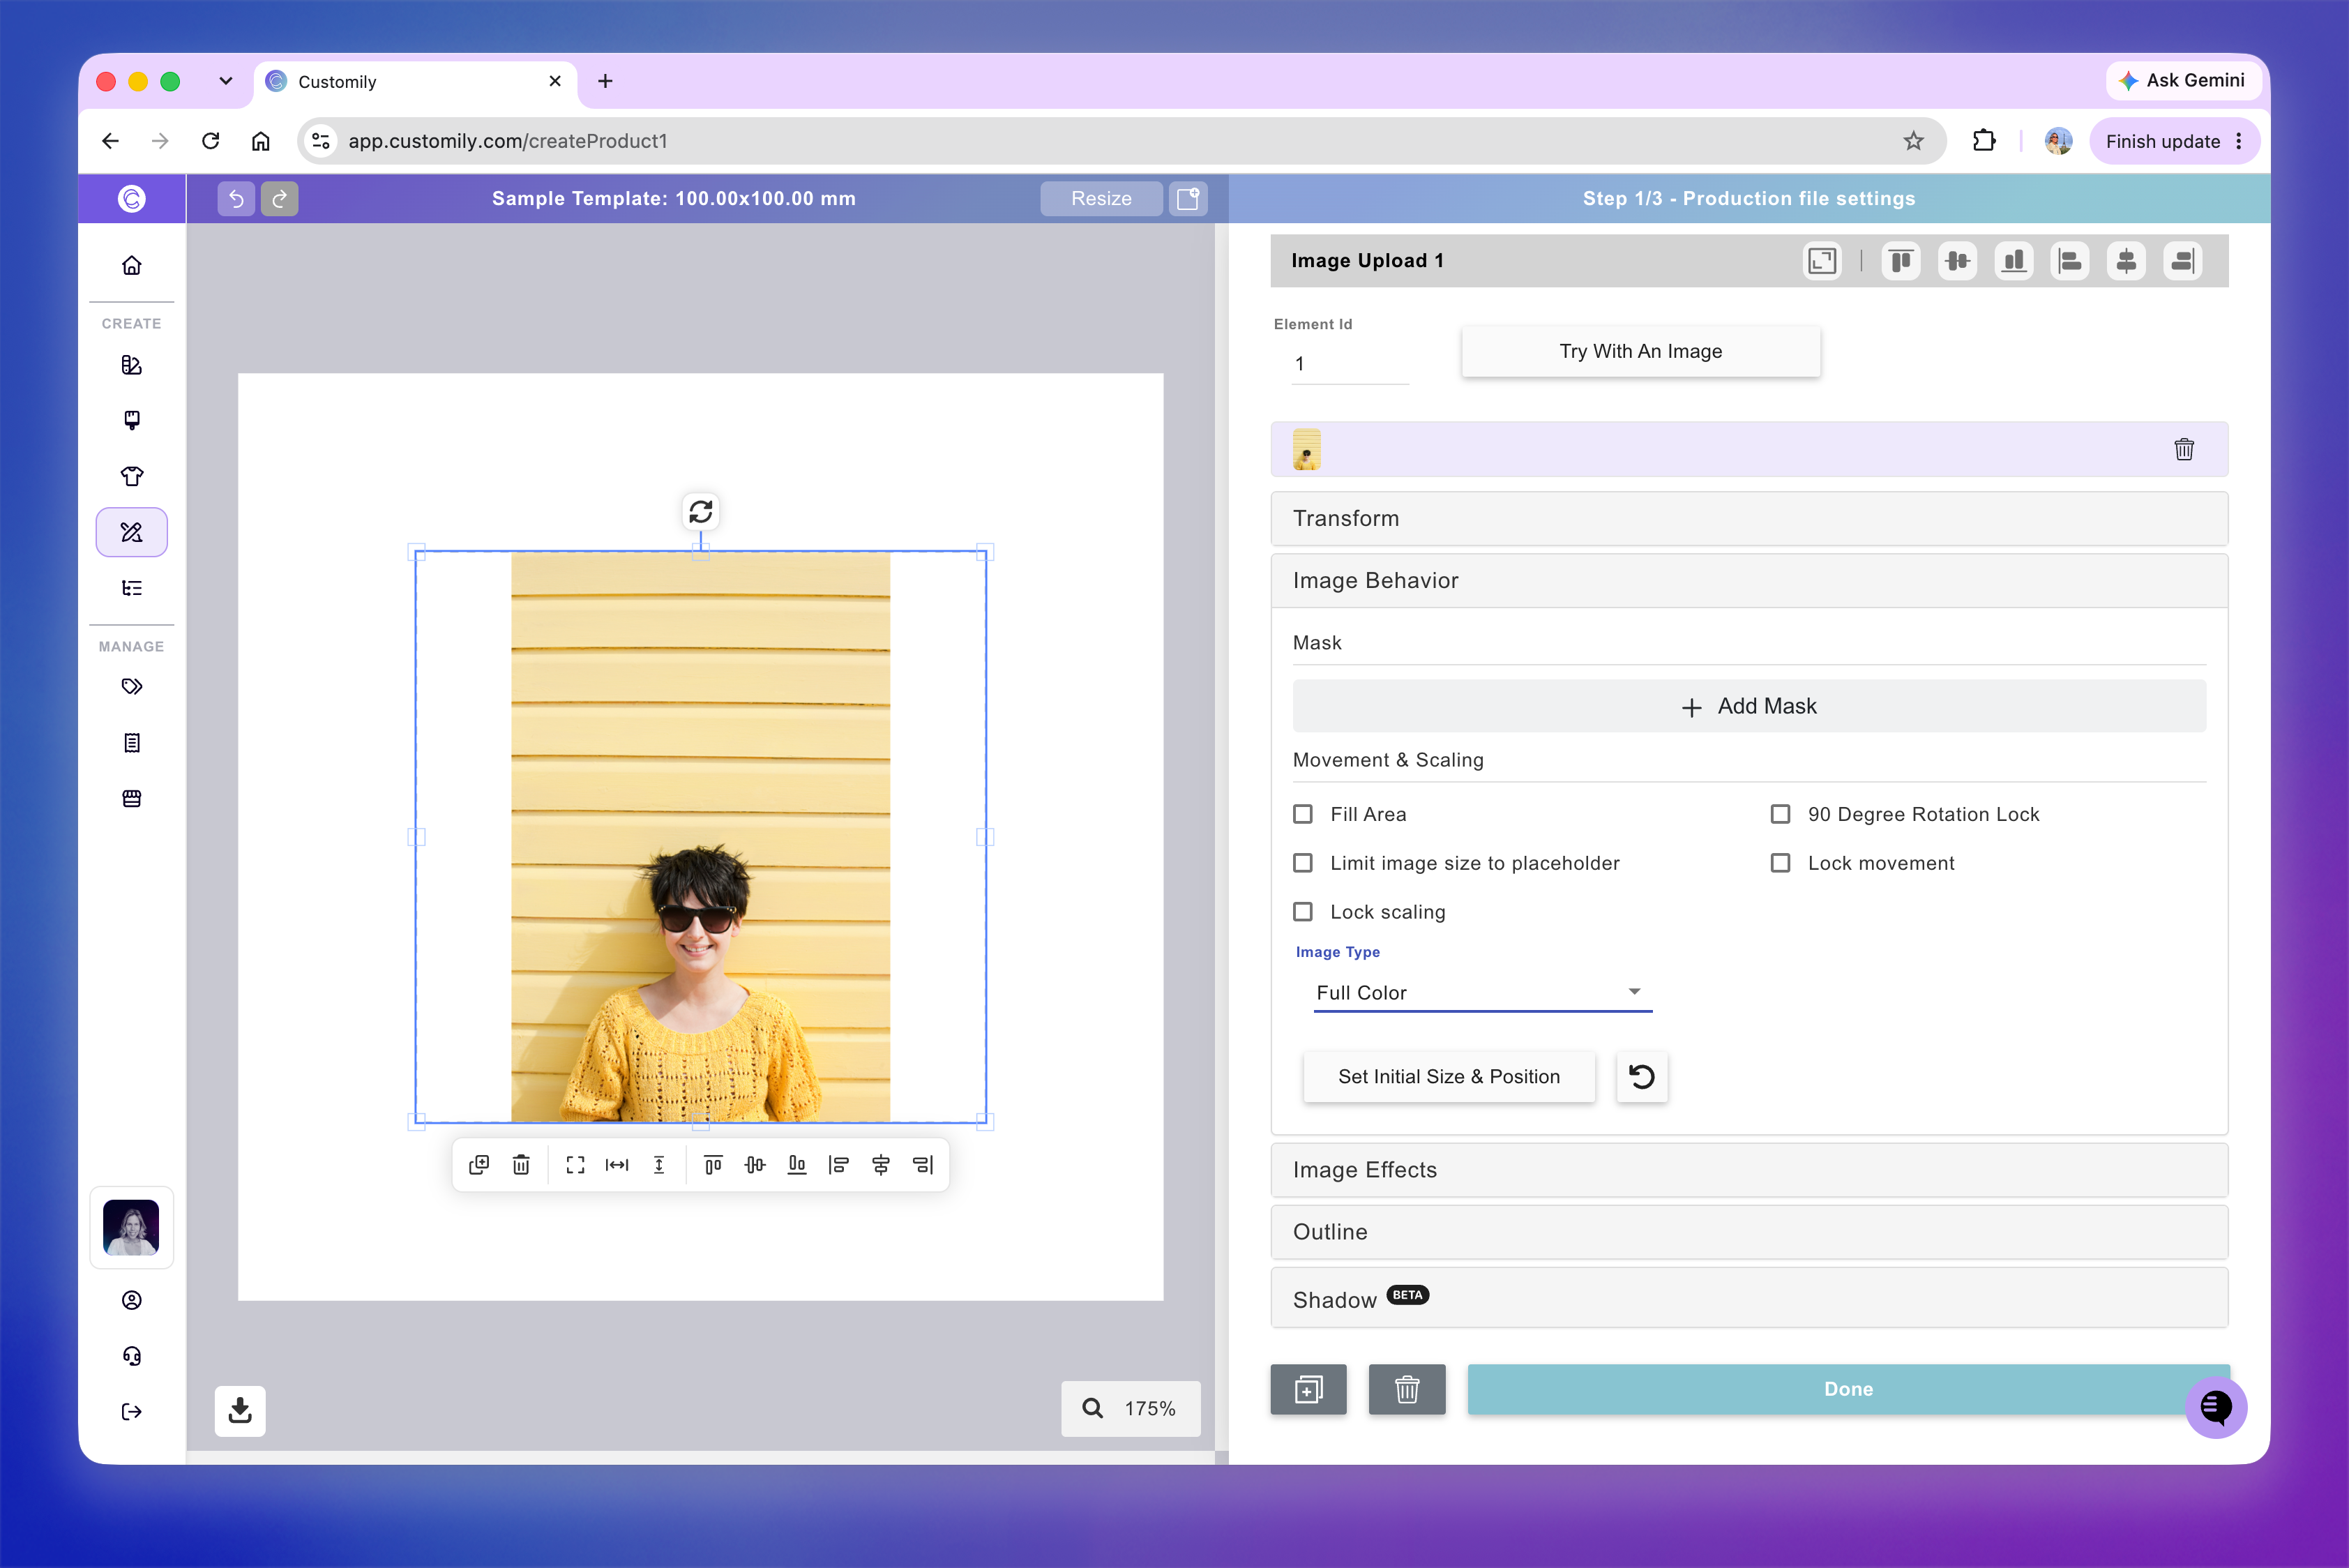Check Limit image size to placeholder
The width and height of the screenshot is (2349, 1568).
[1303, 863]
